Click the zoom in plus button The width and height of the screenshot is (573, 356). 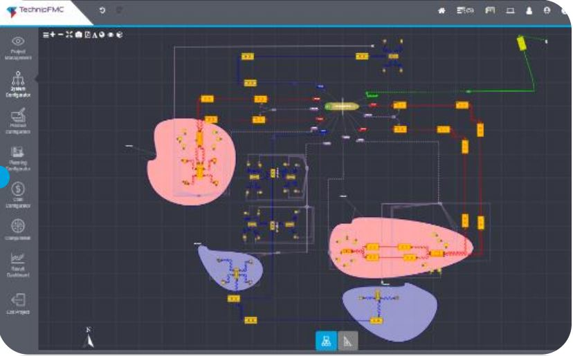point(53,35)
